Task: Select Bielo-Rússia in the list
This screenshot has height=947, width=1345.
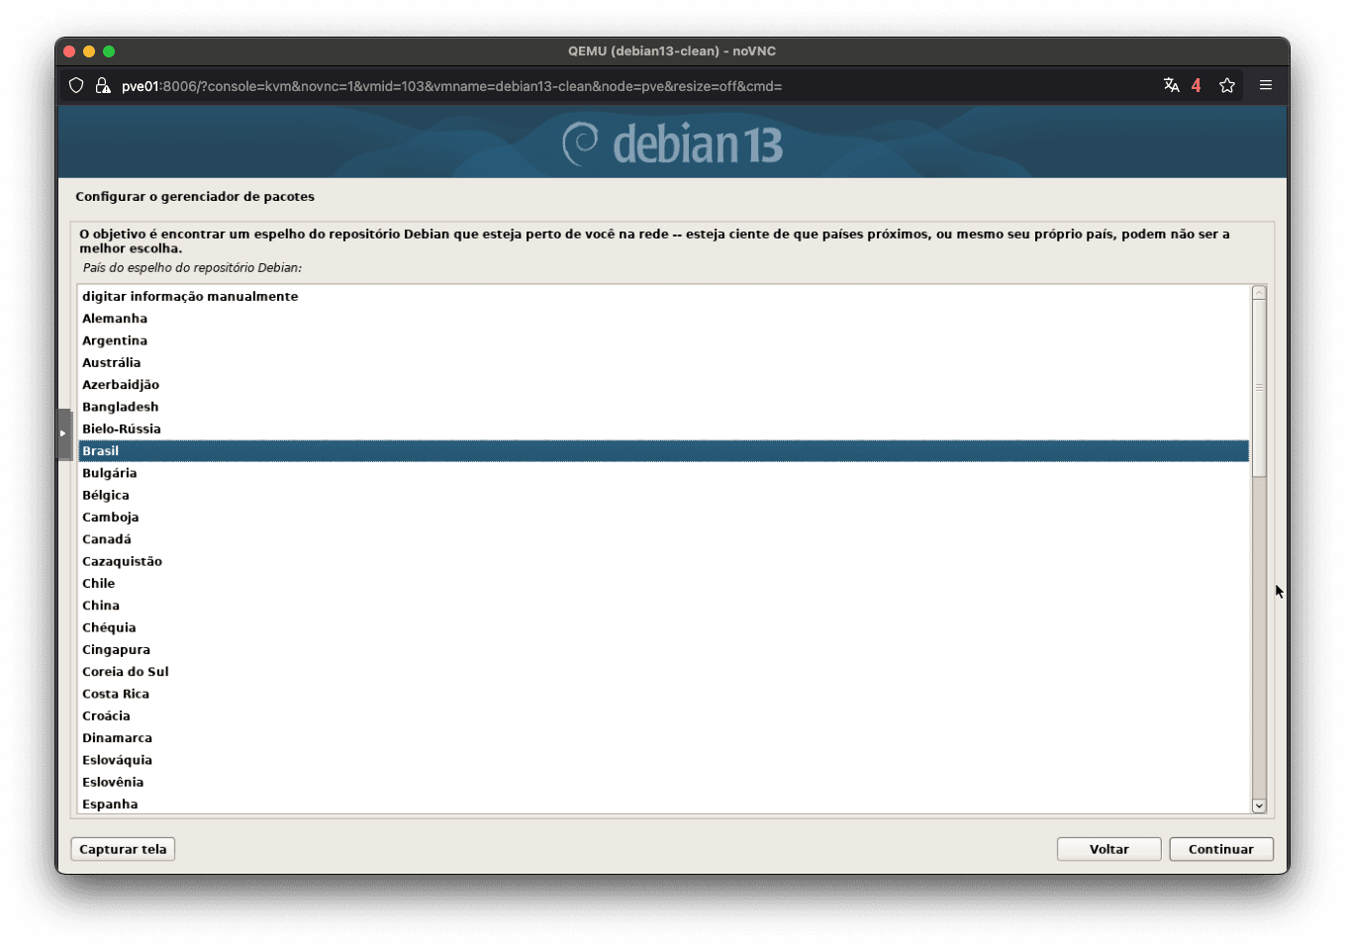Action: point(663,428)
